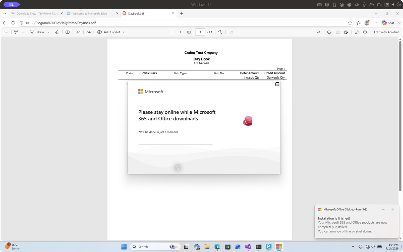Image resolution: width=403 pixels, height=252 pixels.
Task: Go back with the browser back arrow
Action: pos(5,23)
